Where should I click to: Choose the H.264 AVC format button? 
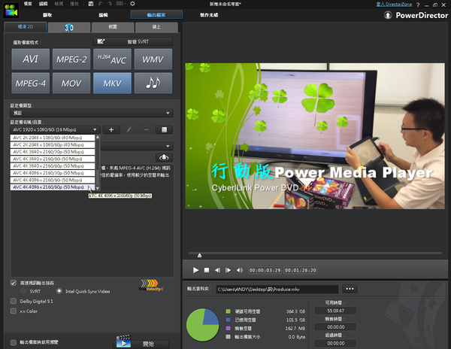112,59
